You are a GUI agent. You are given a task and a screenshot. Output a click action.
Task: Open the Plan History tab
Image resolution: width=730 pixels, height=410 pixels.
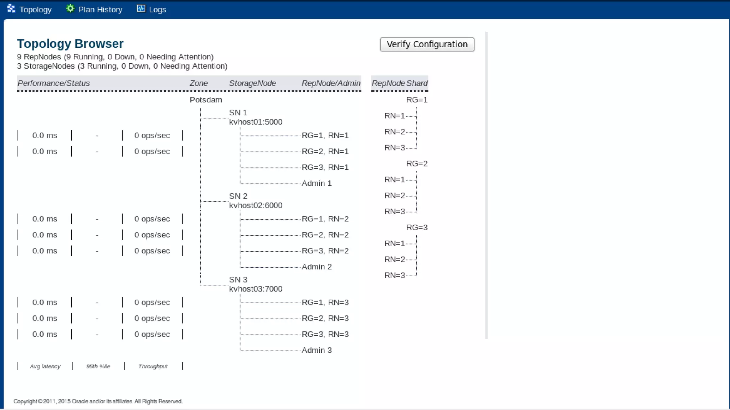tap(100, 10)
